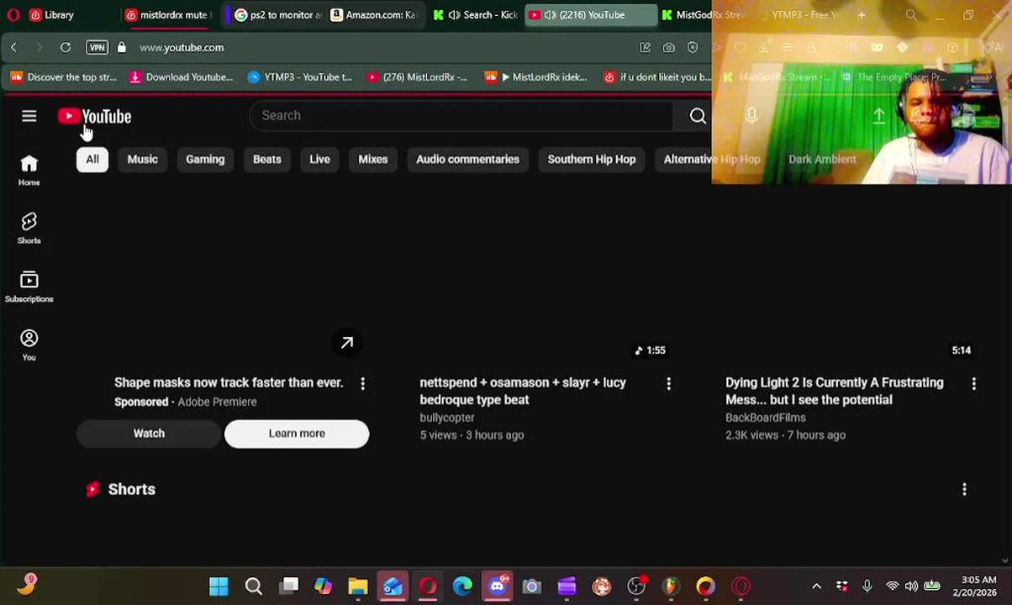1012x605 pixels.
Task: Launch Copilot from the taskbar
Action: [x=323, y=586]
